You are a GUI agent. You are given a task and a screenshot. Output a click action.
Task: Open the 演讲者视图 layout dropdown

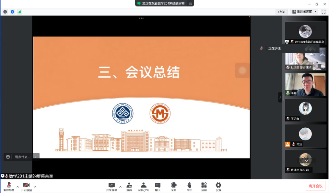305,12
